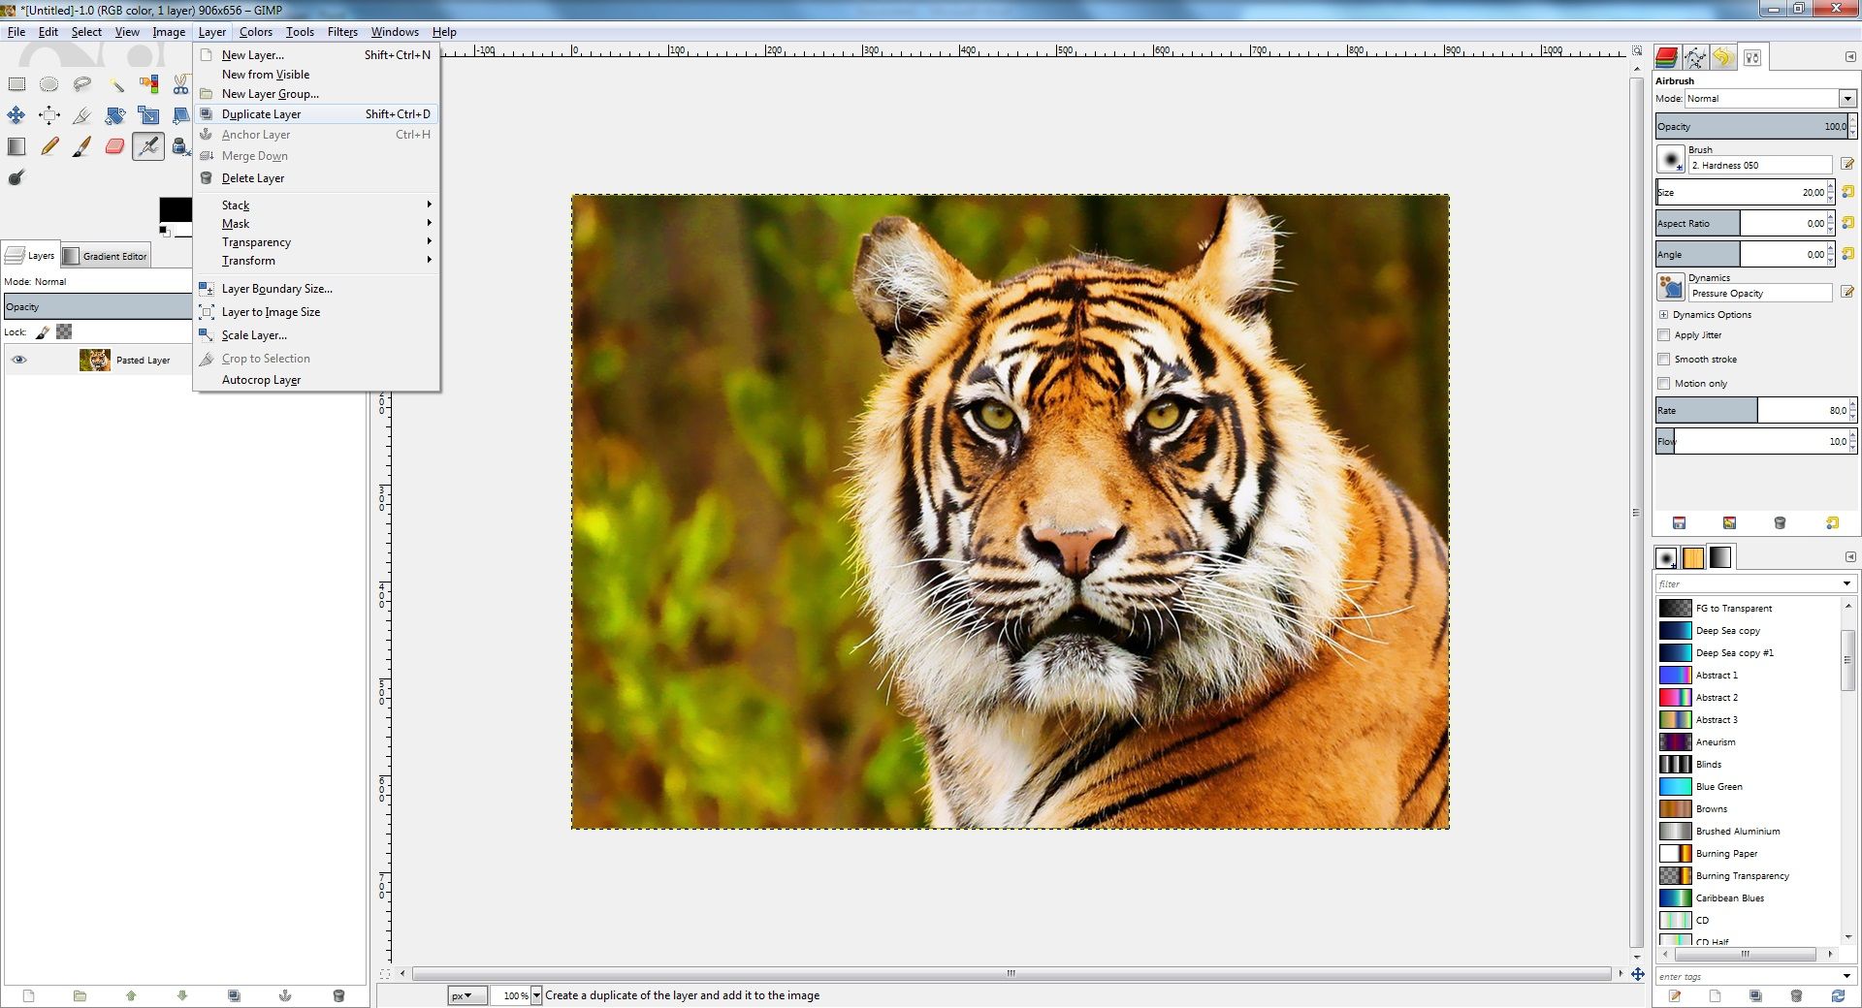The image size is (1862, 1008).
Task: Open the Filters menu
Action: coord(341,31)
